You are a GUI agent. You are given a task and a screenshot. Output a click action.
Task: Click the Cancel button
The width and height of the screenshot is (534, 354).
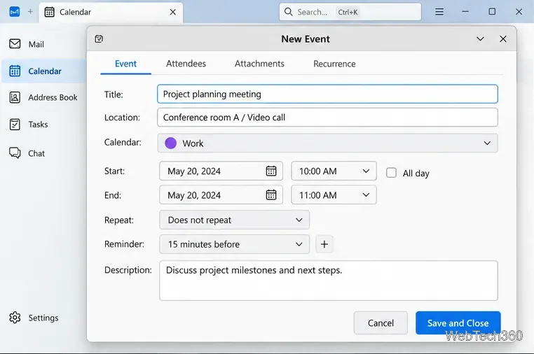[381, 323]
